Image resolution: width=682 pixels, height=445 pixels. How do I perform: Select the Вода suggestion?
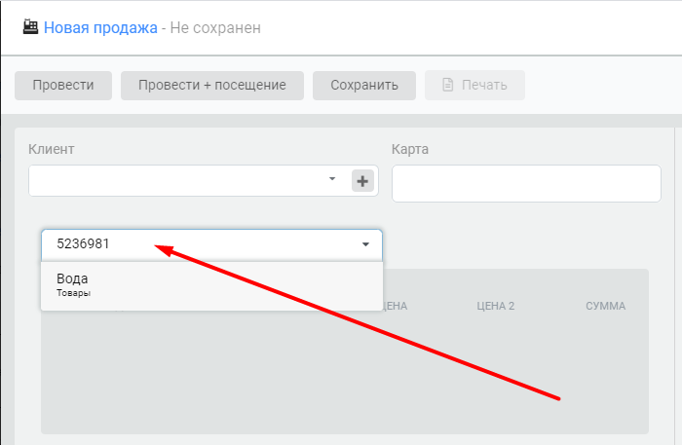211,285
